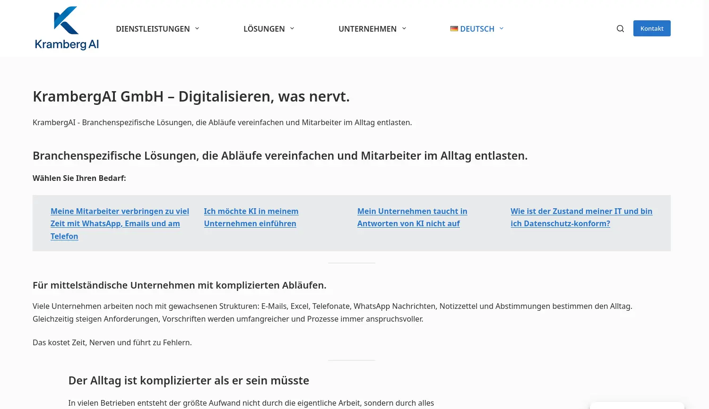Follow link to introduce KI in company
Viewport: 709px width, 409px height.
tap(251, 217)
